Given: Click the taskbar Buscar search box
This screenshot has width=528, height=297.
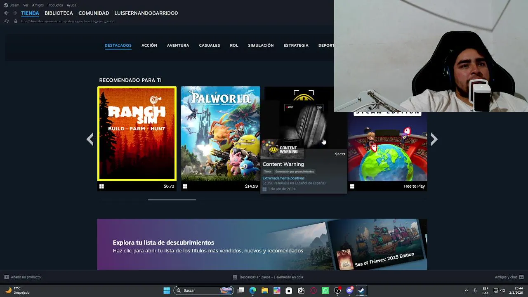Looking at the screenshot, I should [204, 290].
